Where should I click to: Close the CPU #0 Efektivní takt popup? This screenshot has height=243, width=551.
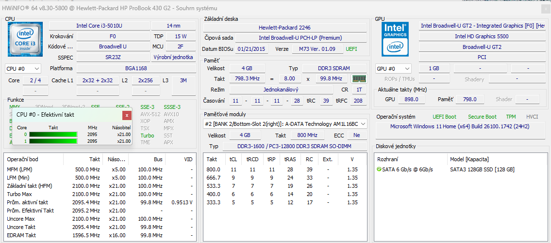[x=127, y=115]
